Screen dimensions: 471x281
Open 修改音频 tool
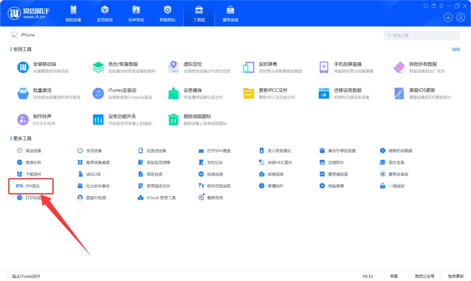(150, 174)
